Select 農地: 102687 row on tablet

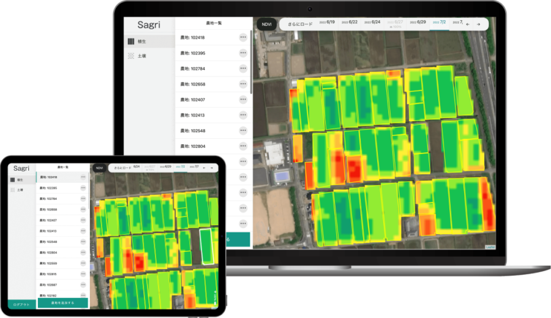(x=62, y=284)
